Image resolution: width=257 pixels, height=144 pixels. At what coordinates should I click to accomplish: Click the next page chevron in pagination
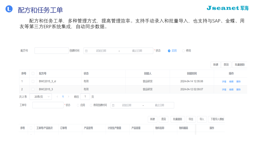69,96
